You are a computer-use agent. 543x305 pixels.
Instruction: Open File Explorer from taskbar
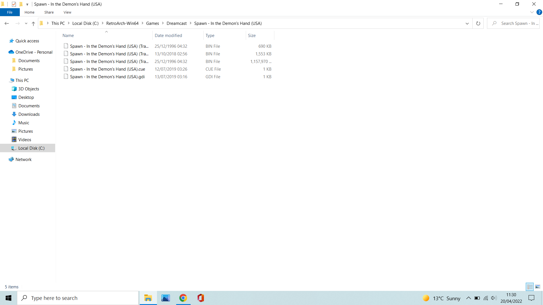click(148, 298)
